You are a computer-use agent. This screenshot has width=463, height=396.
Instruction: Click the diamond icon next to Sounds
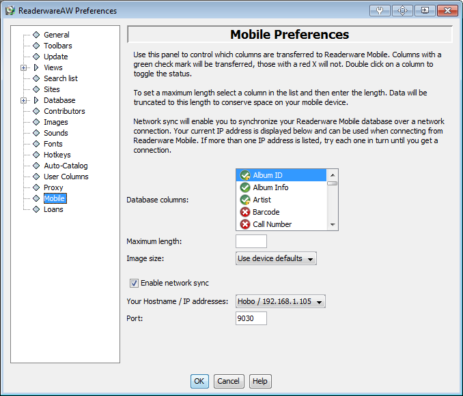[x=36, y=133]
